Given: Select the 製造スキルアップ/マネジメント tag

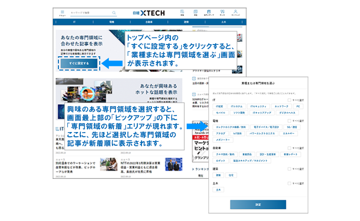Looking at the screenshot, I should tap(250, 161).
